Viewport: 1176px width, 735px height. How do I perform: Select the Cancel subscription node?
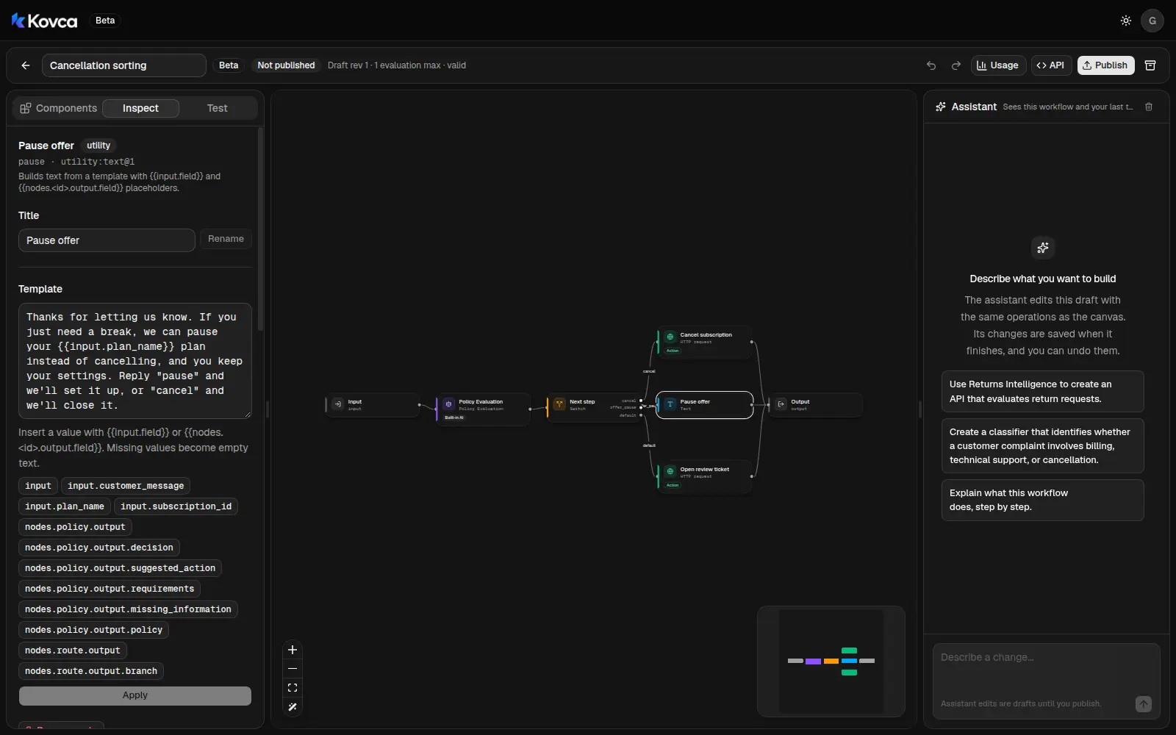coord(704,342)
